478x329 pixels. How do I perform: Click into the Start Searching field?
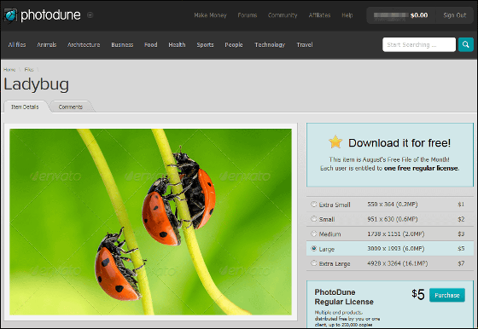pos(419,44)
